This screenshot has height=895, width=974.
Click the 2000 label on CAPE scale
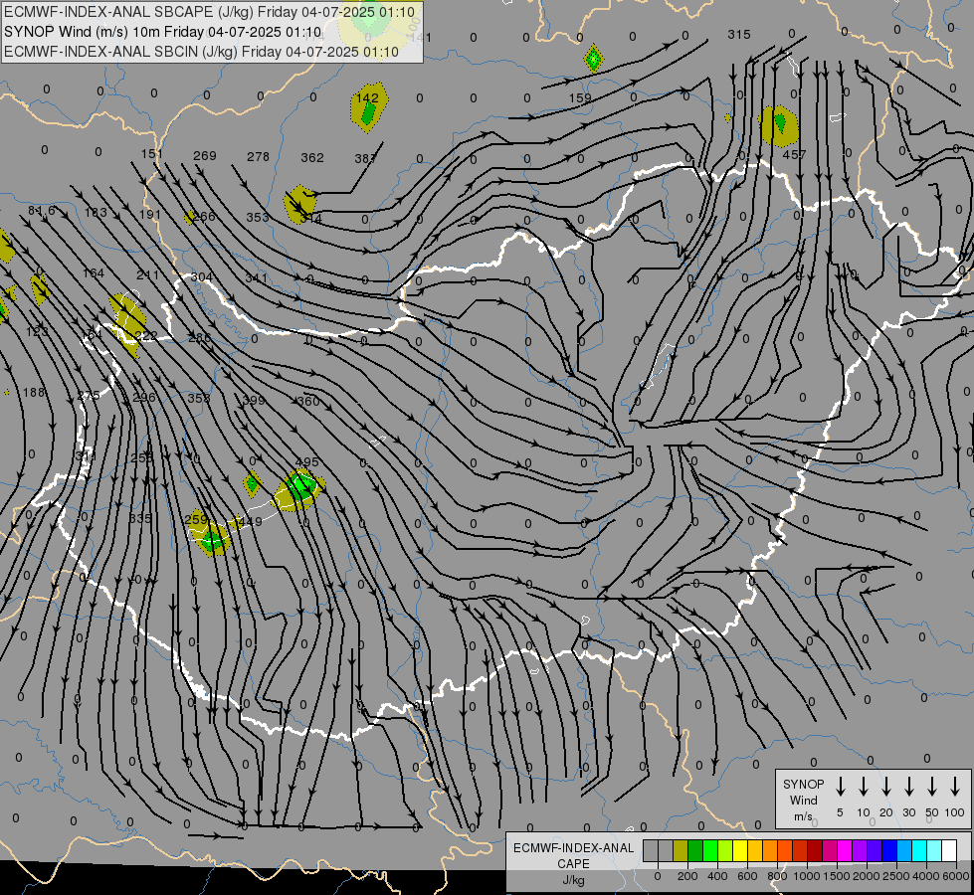coord(867,876)
